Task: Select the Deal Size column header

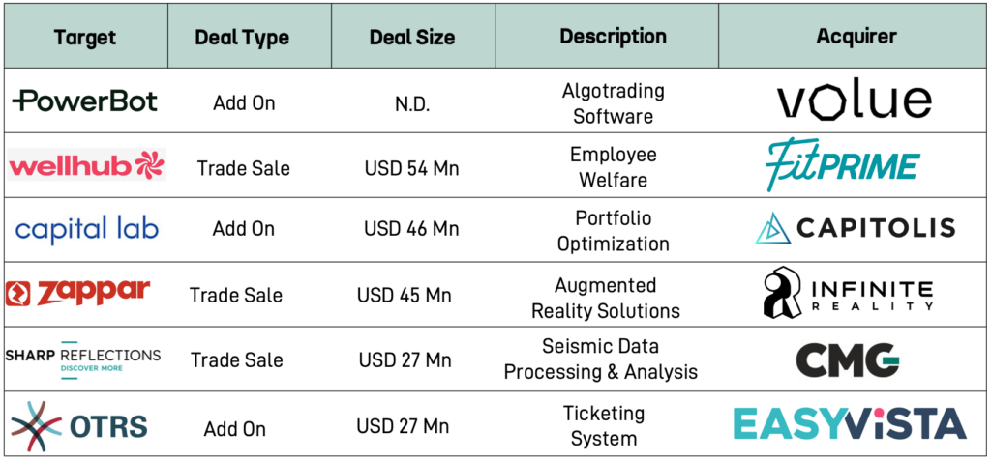Action: pos(412,38)
